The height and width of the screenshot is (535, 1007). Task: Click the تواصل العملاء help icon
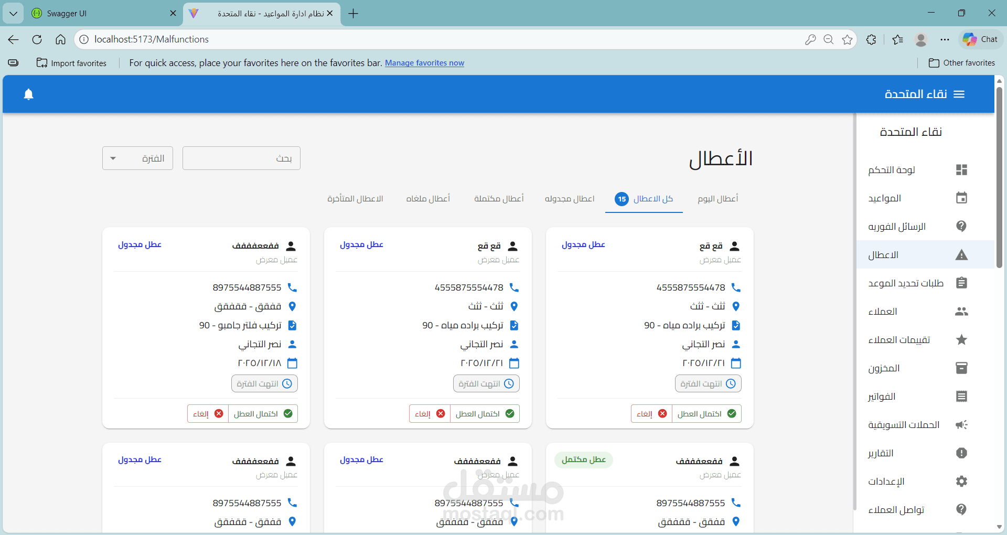click(x=961, y=509)
